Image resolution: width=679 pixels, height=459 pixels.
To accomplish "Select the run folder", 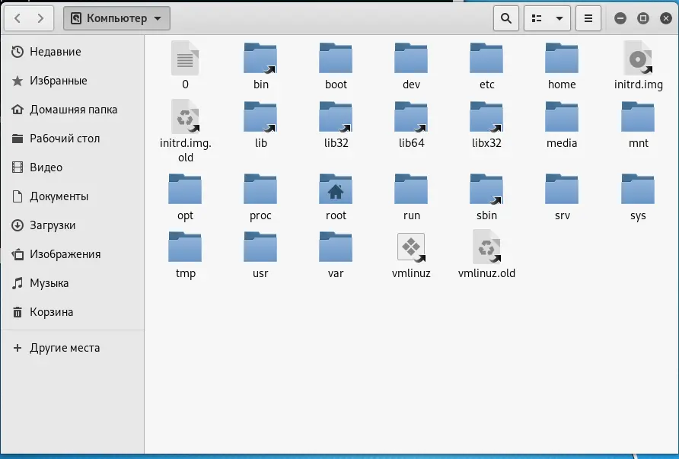I will pos(411,196).
